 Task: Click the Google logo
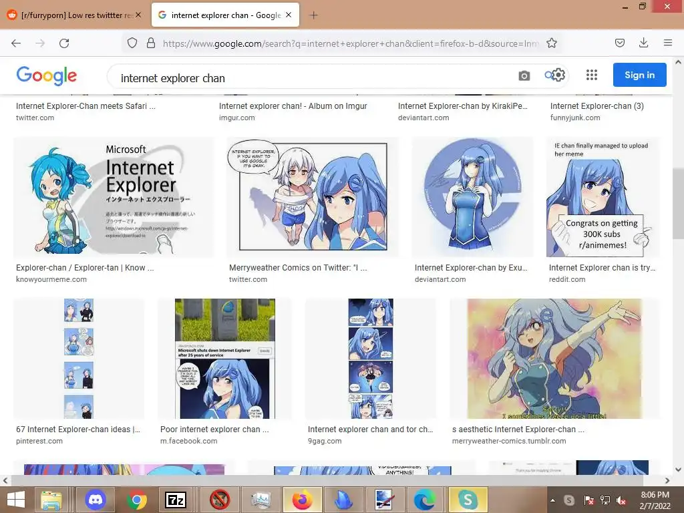tap(47, 75)
